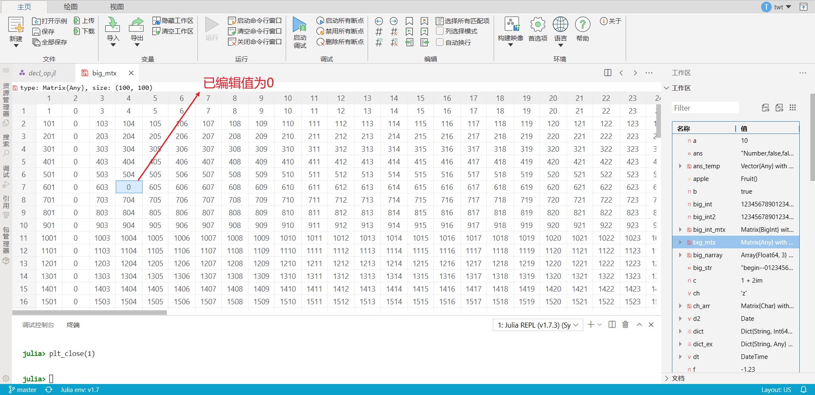815x395 pixels.
Task: Switch to the 视图 ribbon tab
Action: click(117, 7)
